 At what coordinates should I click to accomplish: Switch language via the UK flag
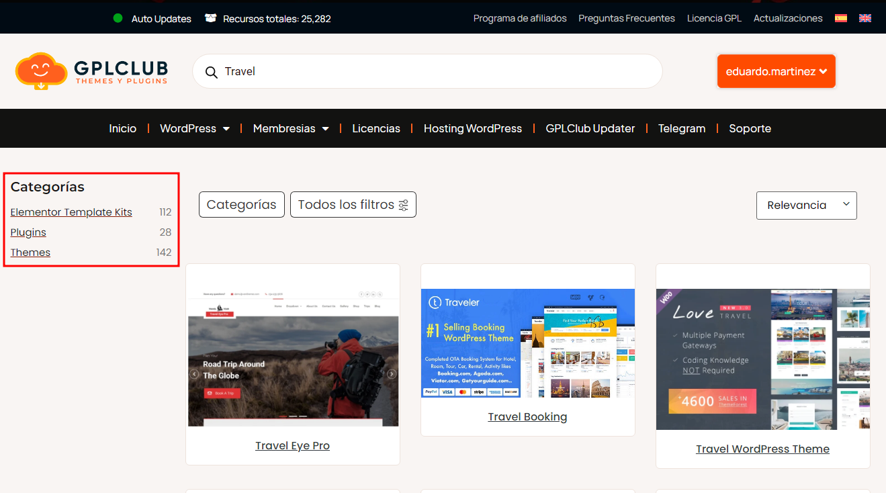[865, 18]
